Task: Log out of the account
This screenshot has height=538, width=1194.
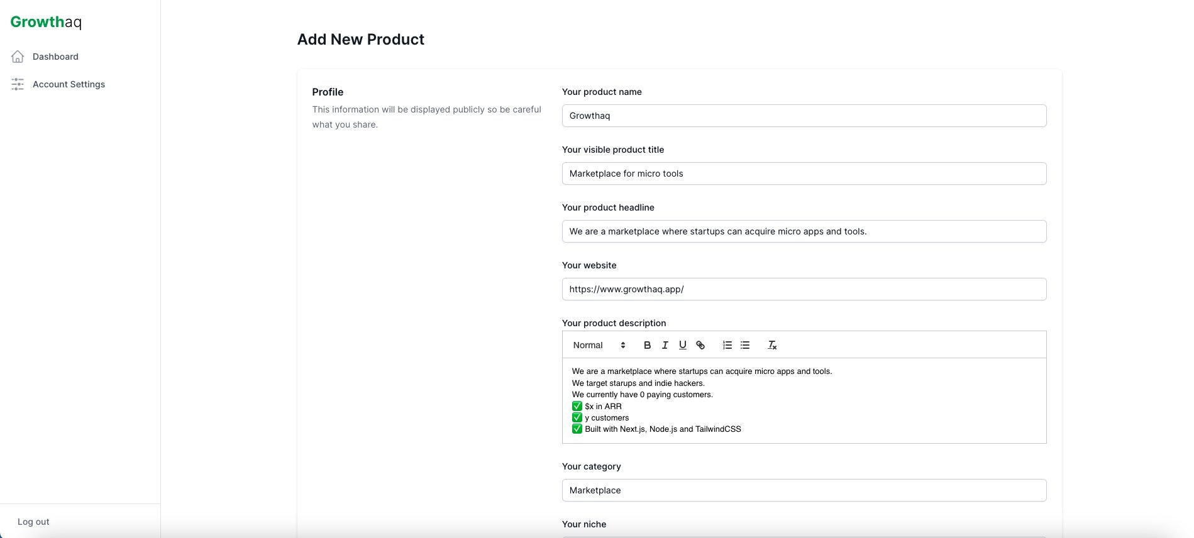Action: (33, 522)
